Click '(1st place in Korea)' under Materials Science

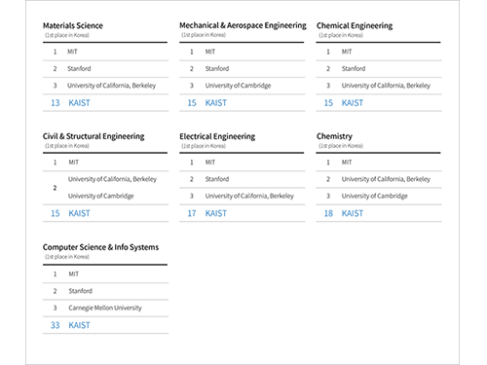pyautogui.click(x=67, y=35)
